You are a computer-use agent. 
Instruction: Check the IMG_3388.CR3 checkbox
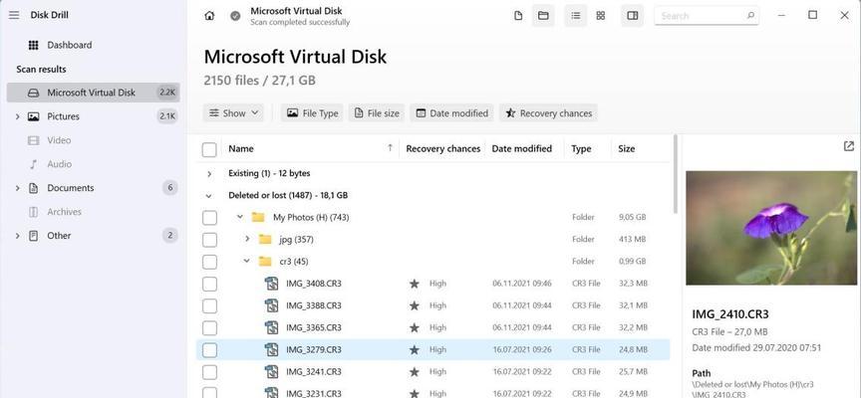pyautogui.click(x=209, y=305)
